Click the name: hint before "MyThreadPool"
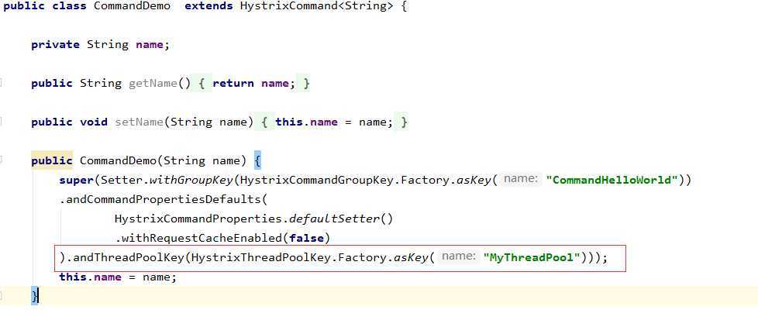Image resolution: width=758 pixels, height=327 pixels. tap(458, 256)
